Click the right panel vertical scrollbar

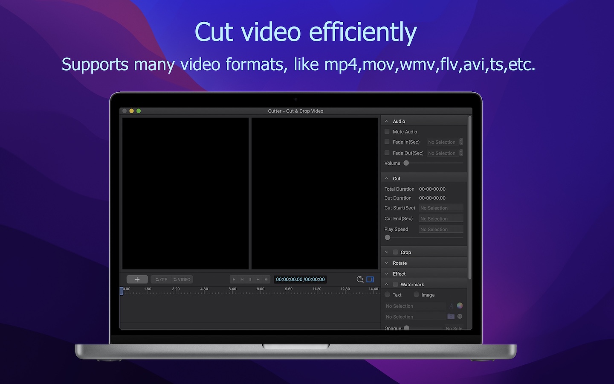click(x=470, y=198)
